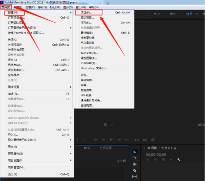Click 导入(I)... in File menu
This screenshot has width=205, height=181.
37,135
